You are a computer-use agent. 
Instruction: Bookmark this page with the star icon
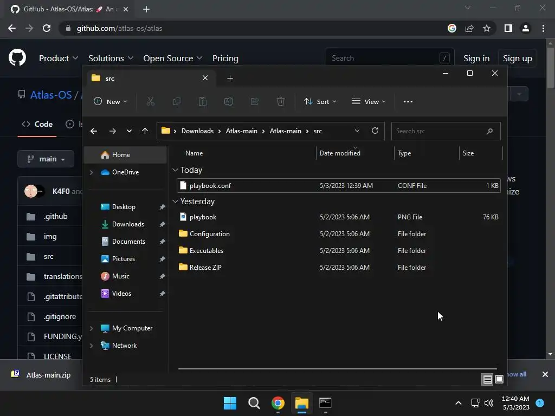(x=487, y=28)
